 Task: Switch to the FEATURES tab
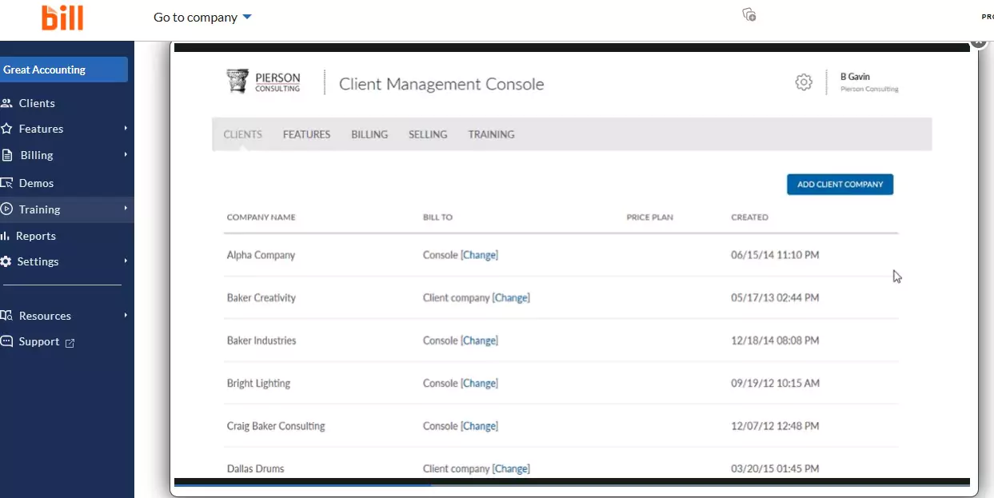[306, 134]
